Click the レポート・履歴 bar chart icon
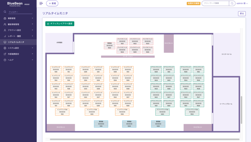251x142 pixels. coord(5,36)
